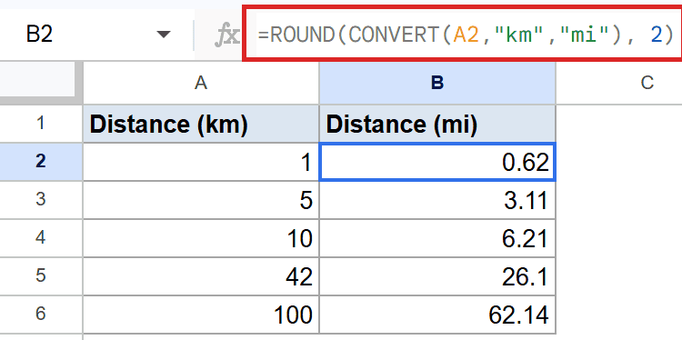The height and width of the screenshot is (340, 682).
Task: Select row 5 header
Action: click(41, 276)
